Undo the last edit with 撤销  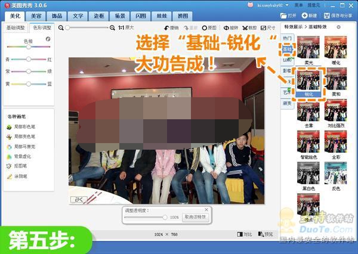point(171,28)
